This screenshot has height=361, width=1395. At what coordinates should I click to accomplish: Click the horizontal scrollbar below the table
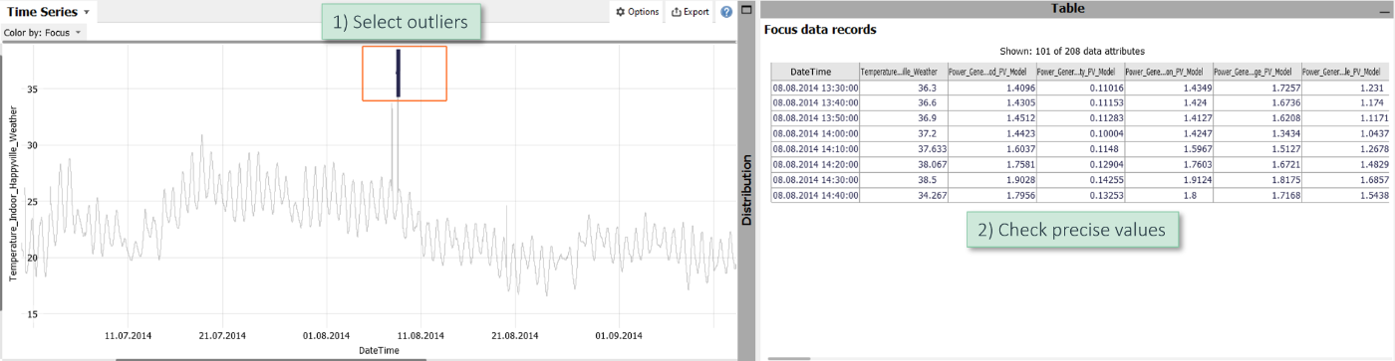tap(788, 359)
